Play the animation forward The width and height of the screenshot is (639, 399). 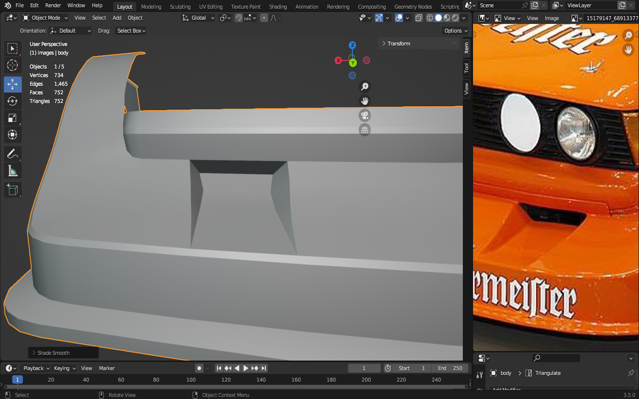pos(246,368)
